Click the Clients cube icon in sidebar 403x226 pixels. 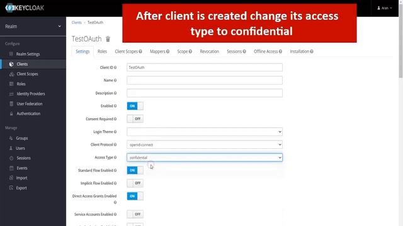11,64
